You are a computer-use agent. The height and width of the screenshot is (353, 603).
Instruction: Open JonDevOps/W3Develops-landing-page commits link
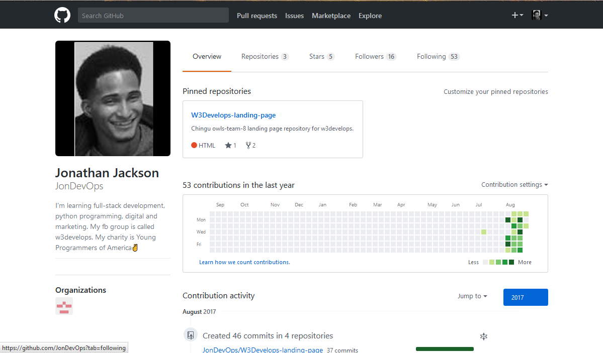point(263,350)
